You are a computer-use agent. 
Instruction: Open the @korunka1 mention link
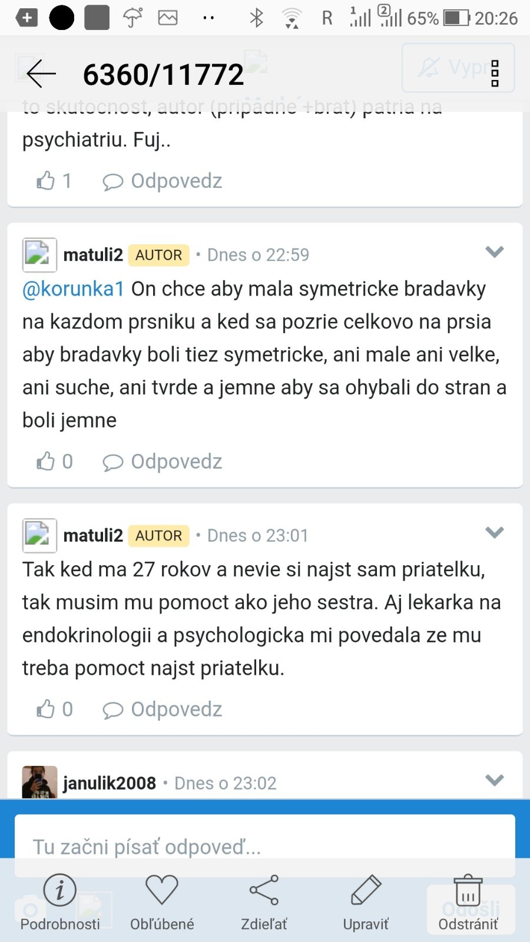tap(73, 289)
